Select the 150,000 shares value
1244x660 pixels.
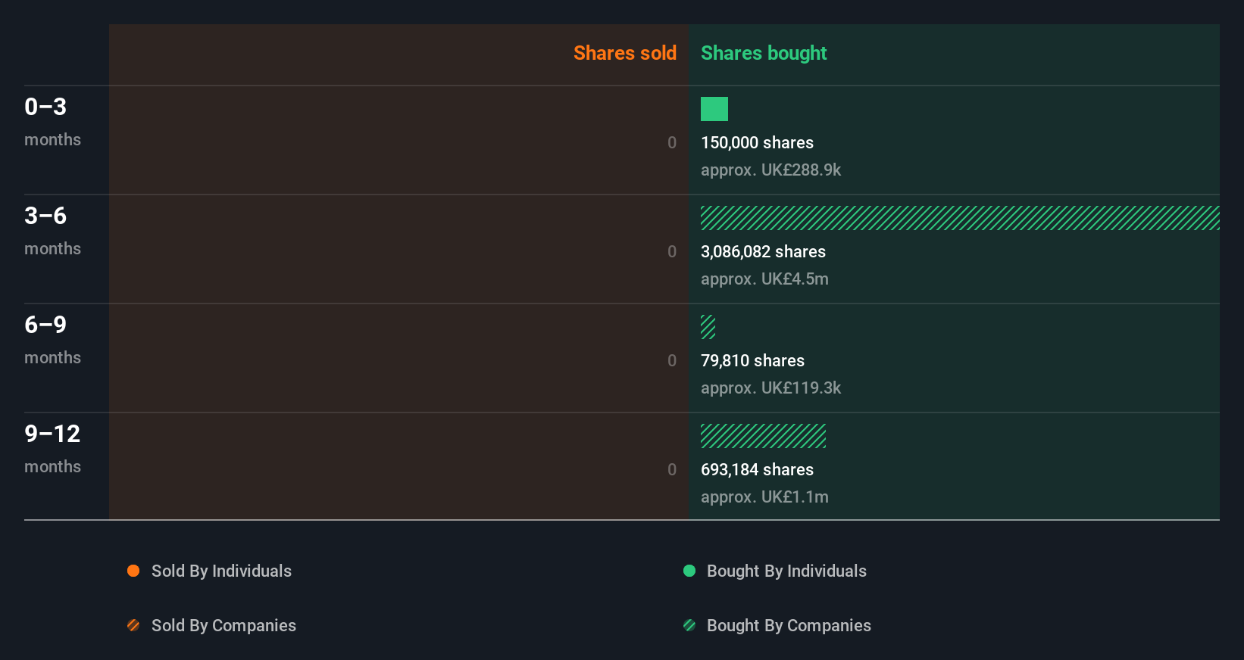(757, 142)
